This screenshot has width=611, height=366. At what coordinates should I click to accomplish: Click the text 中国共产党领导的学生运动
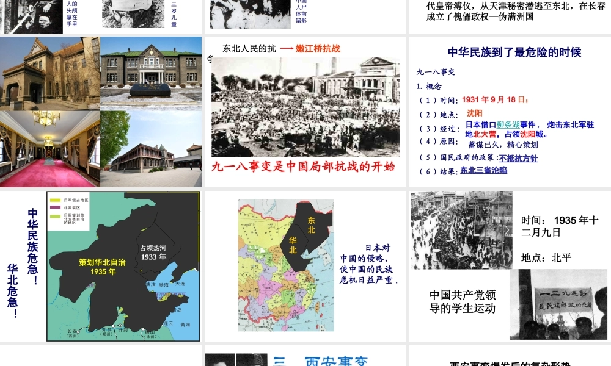coord(462,301)
